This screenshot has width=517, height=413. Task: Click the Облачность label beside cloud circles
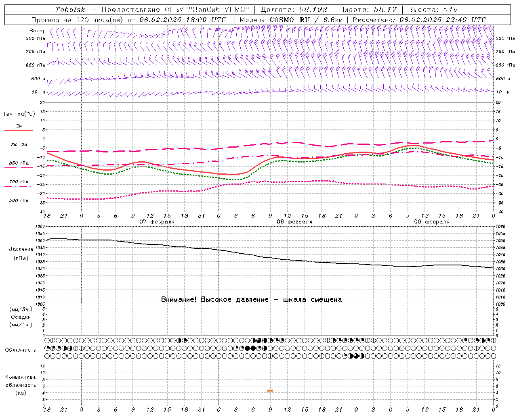click(21, 350)
